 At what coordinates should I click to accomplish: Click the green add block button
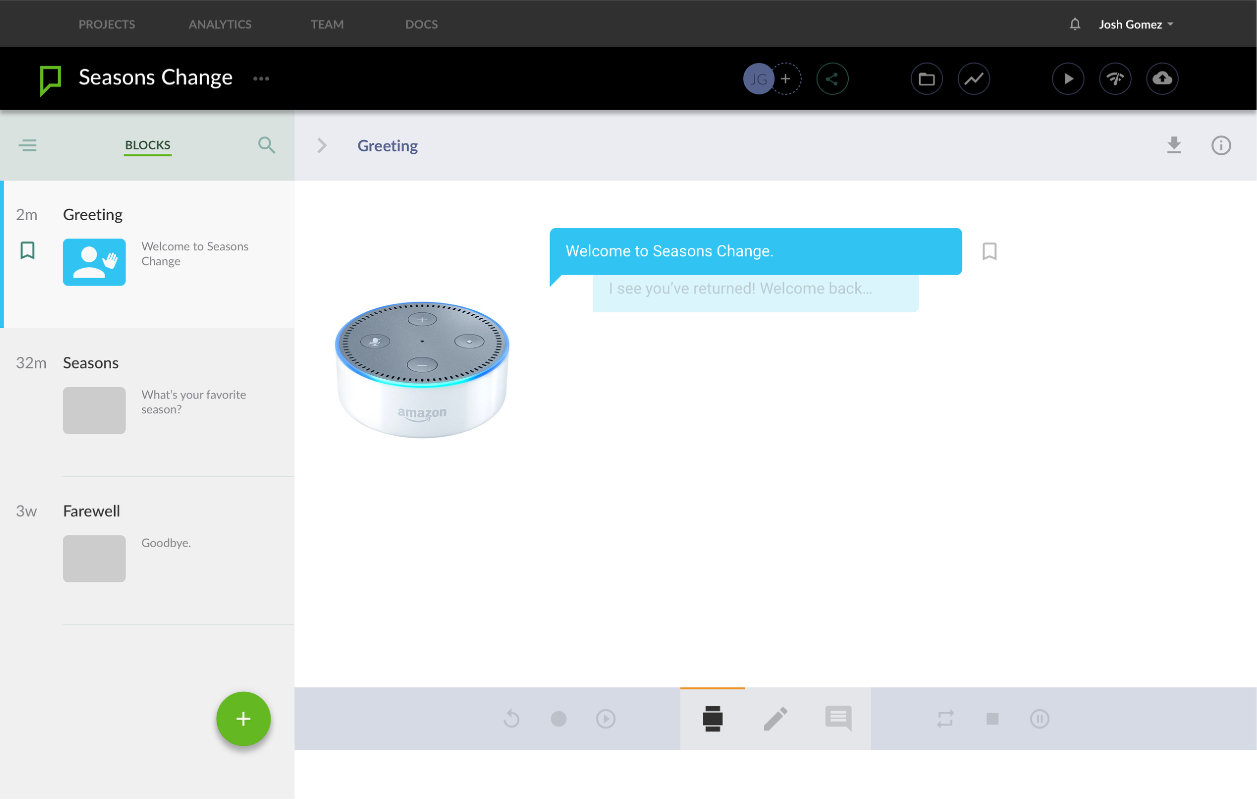tap(243, 719)
